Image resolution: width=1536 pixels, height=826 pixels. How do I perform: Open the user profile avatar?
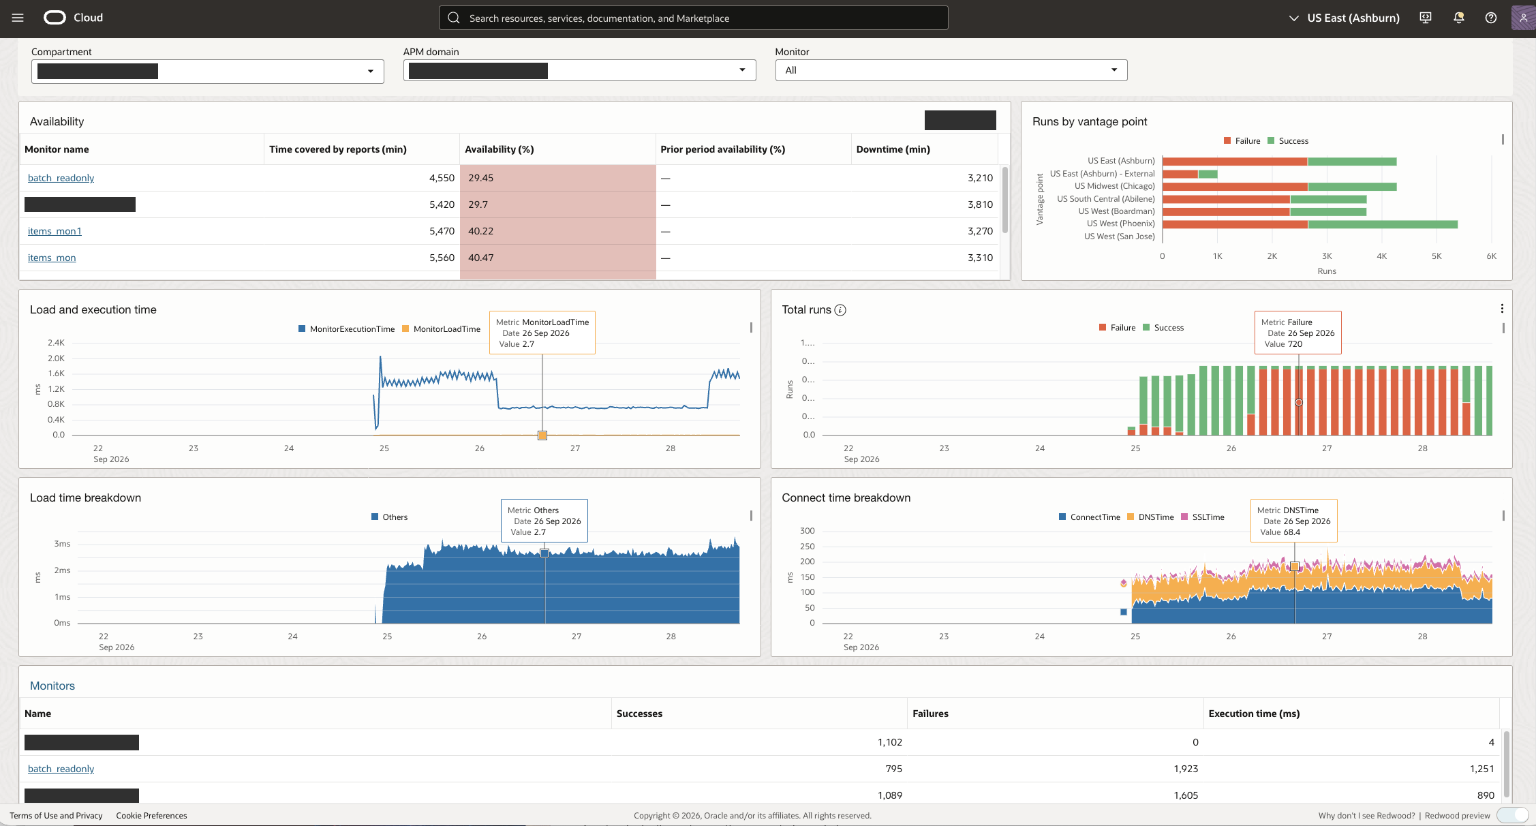click(x=1523, y=18)
